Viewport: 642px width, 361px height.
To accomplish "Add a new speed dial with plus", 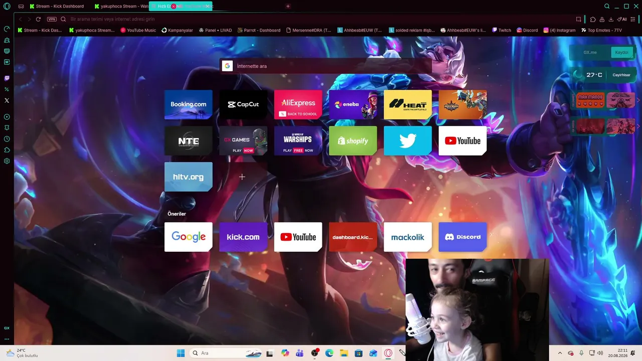I will click(242, 177).
